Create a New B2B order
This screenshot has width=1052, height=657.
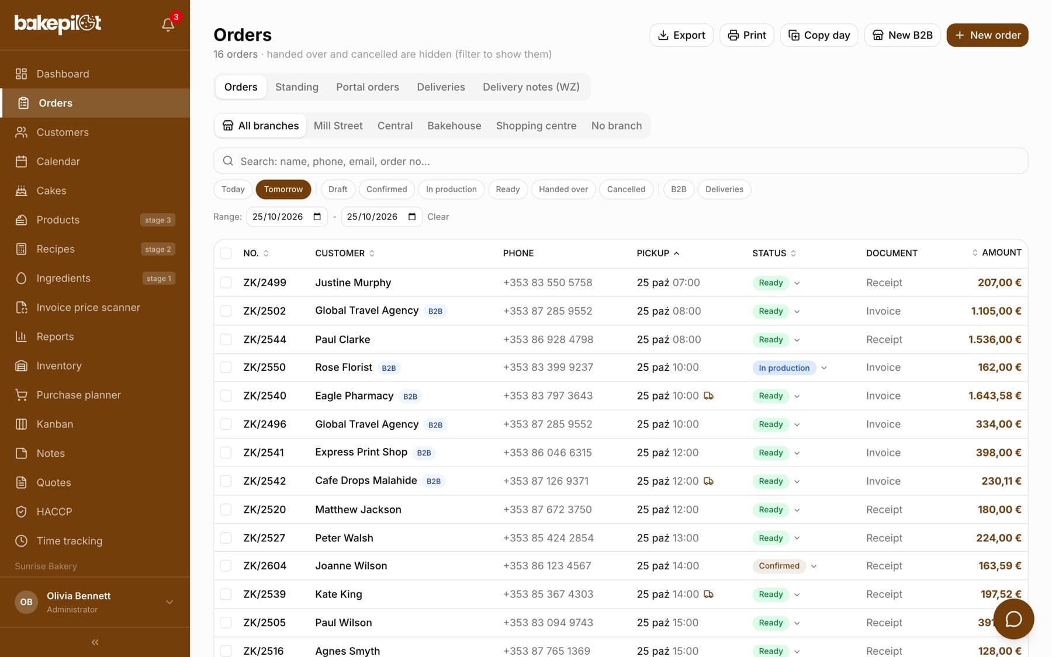pos(902,35)
